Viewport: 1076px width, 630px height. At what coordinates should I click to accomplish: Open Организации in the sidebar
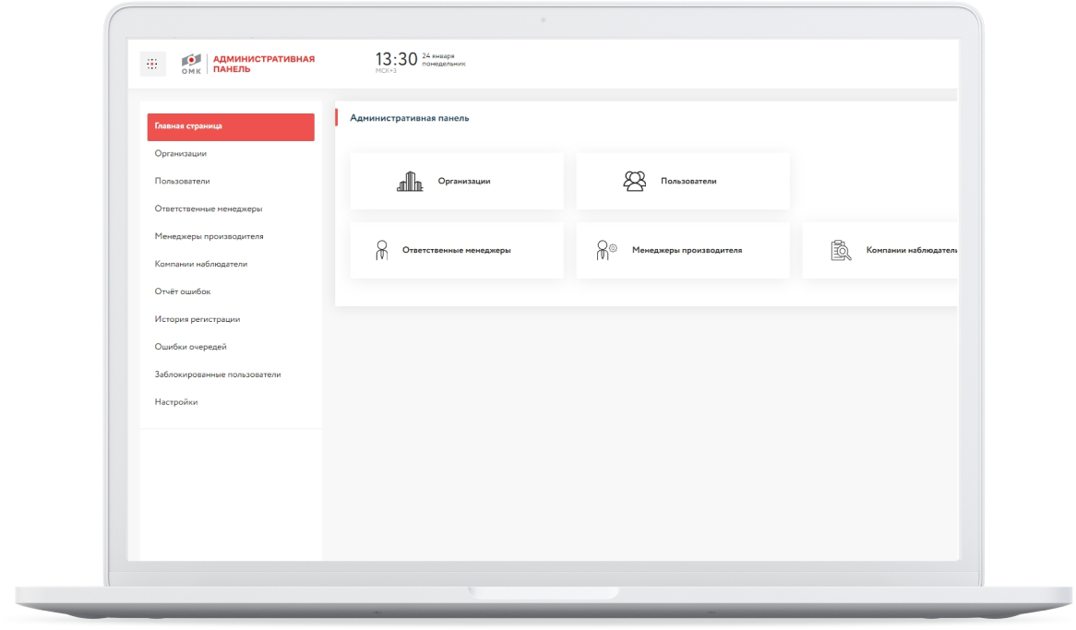pos(181,154)
